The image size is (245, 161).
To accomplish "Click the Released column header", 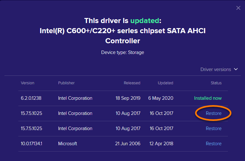I will point(132,83).
